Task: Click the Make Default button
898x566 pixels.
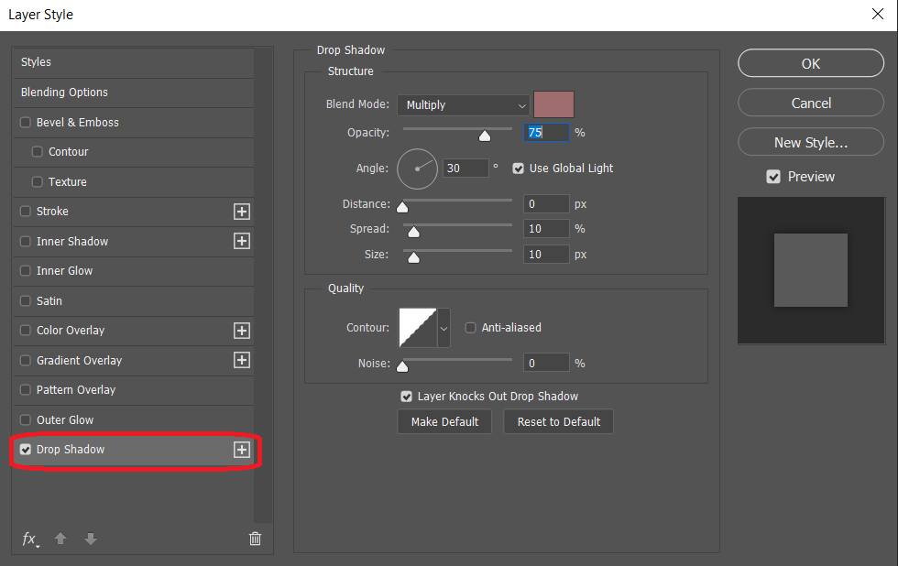Action: [444, 421]
